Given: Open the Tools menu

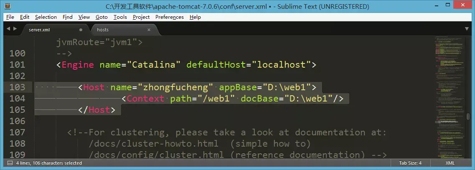Looking at the screenshot, I should point(120,17).
